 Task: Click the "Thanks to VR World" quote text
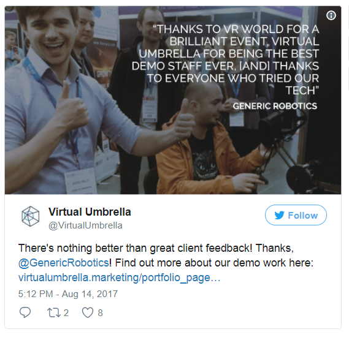tap(225, 60)
